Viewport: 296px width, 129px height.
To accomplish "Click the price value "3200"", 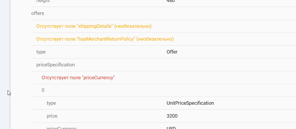I will coord(172,116).
